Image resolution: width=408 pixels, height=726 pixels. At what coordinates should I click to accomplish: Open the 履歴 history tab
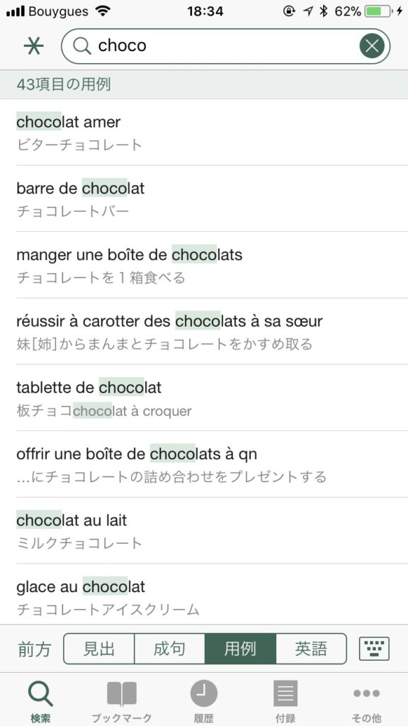point(203,701)
